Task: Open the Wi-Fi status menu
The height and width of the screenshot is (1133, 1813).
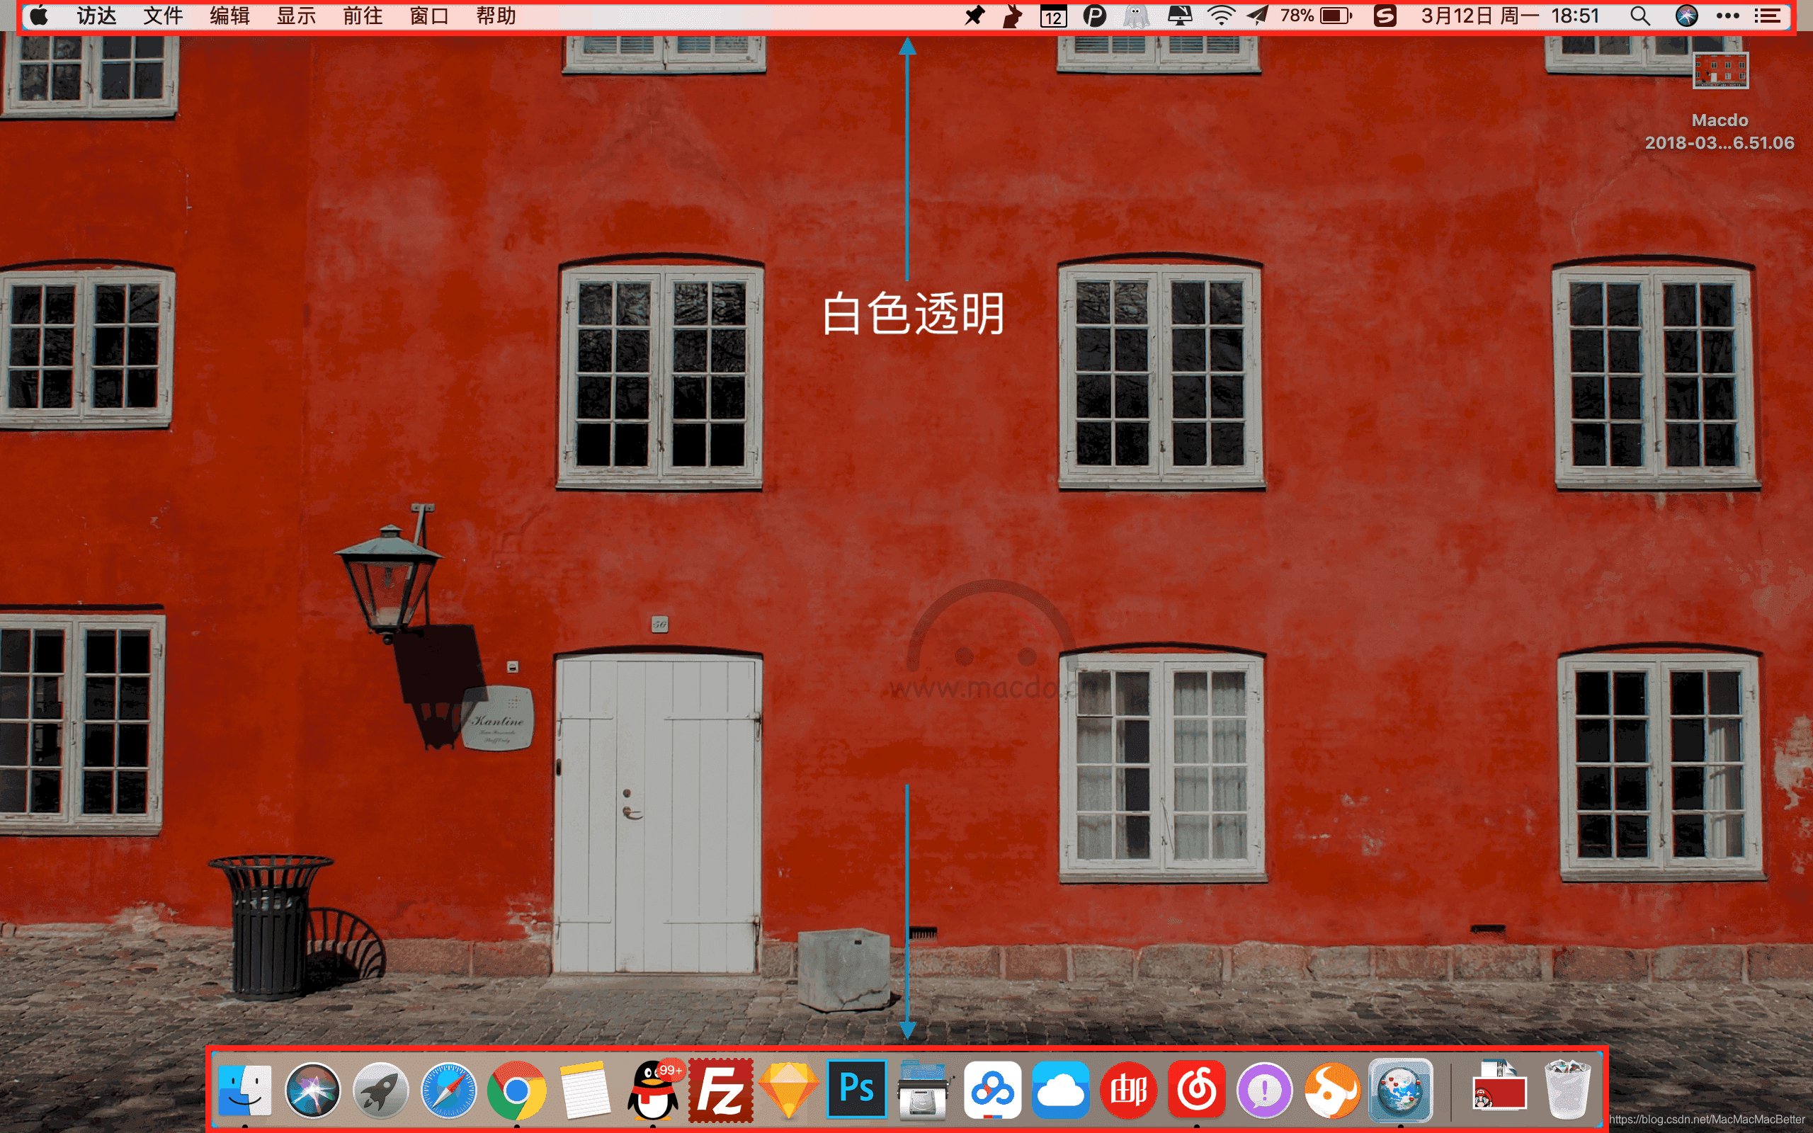Action: pos(1220,16)
